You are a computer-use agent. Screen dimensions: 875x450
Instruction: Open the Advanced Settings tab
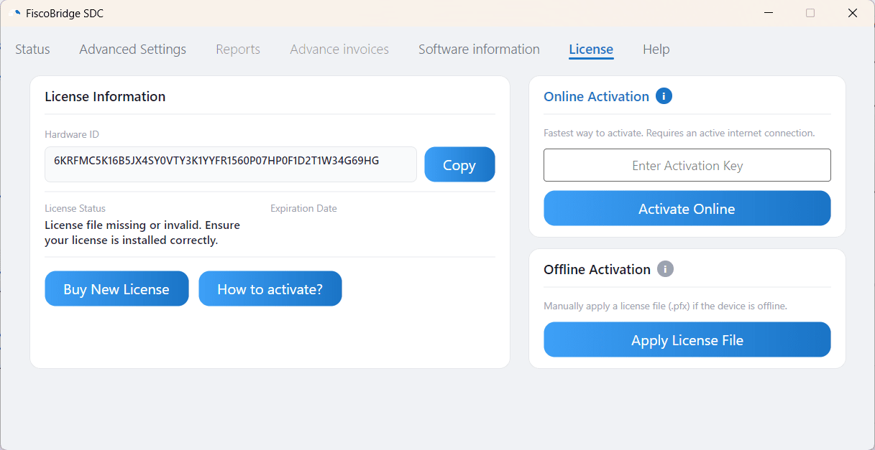coord(133,50)
